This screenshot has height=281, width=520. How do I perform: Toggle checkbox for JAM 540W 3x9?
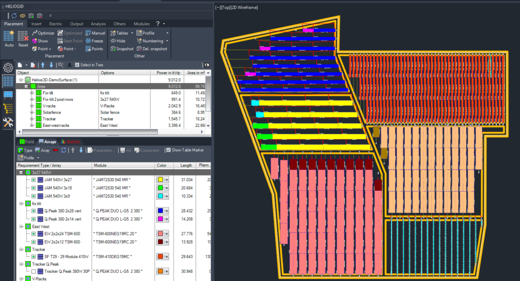pyautogui.click(x=34, y=196)
